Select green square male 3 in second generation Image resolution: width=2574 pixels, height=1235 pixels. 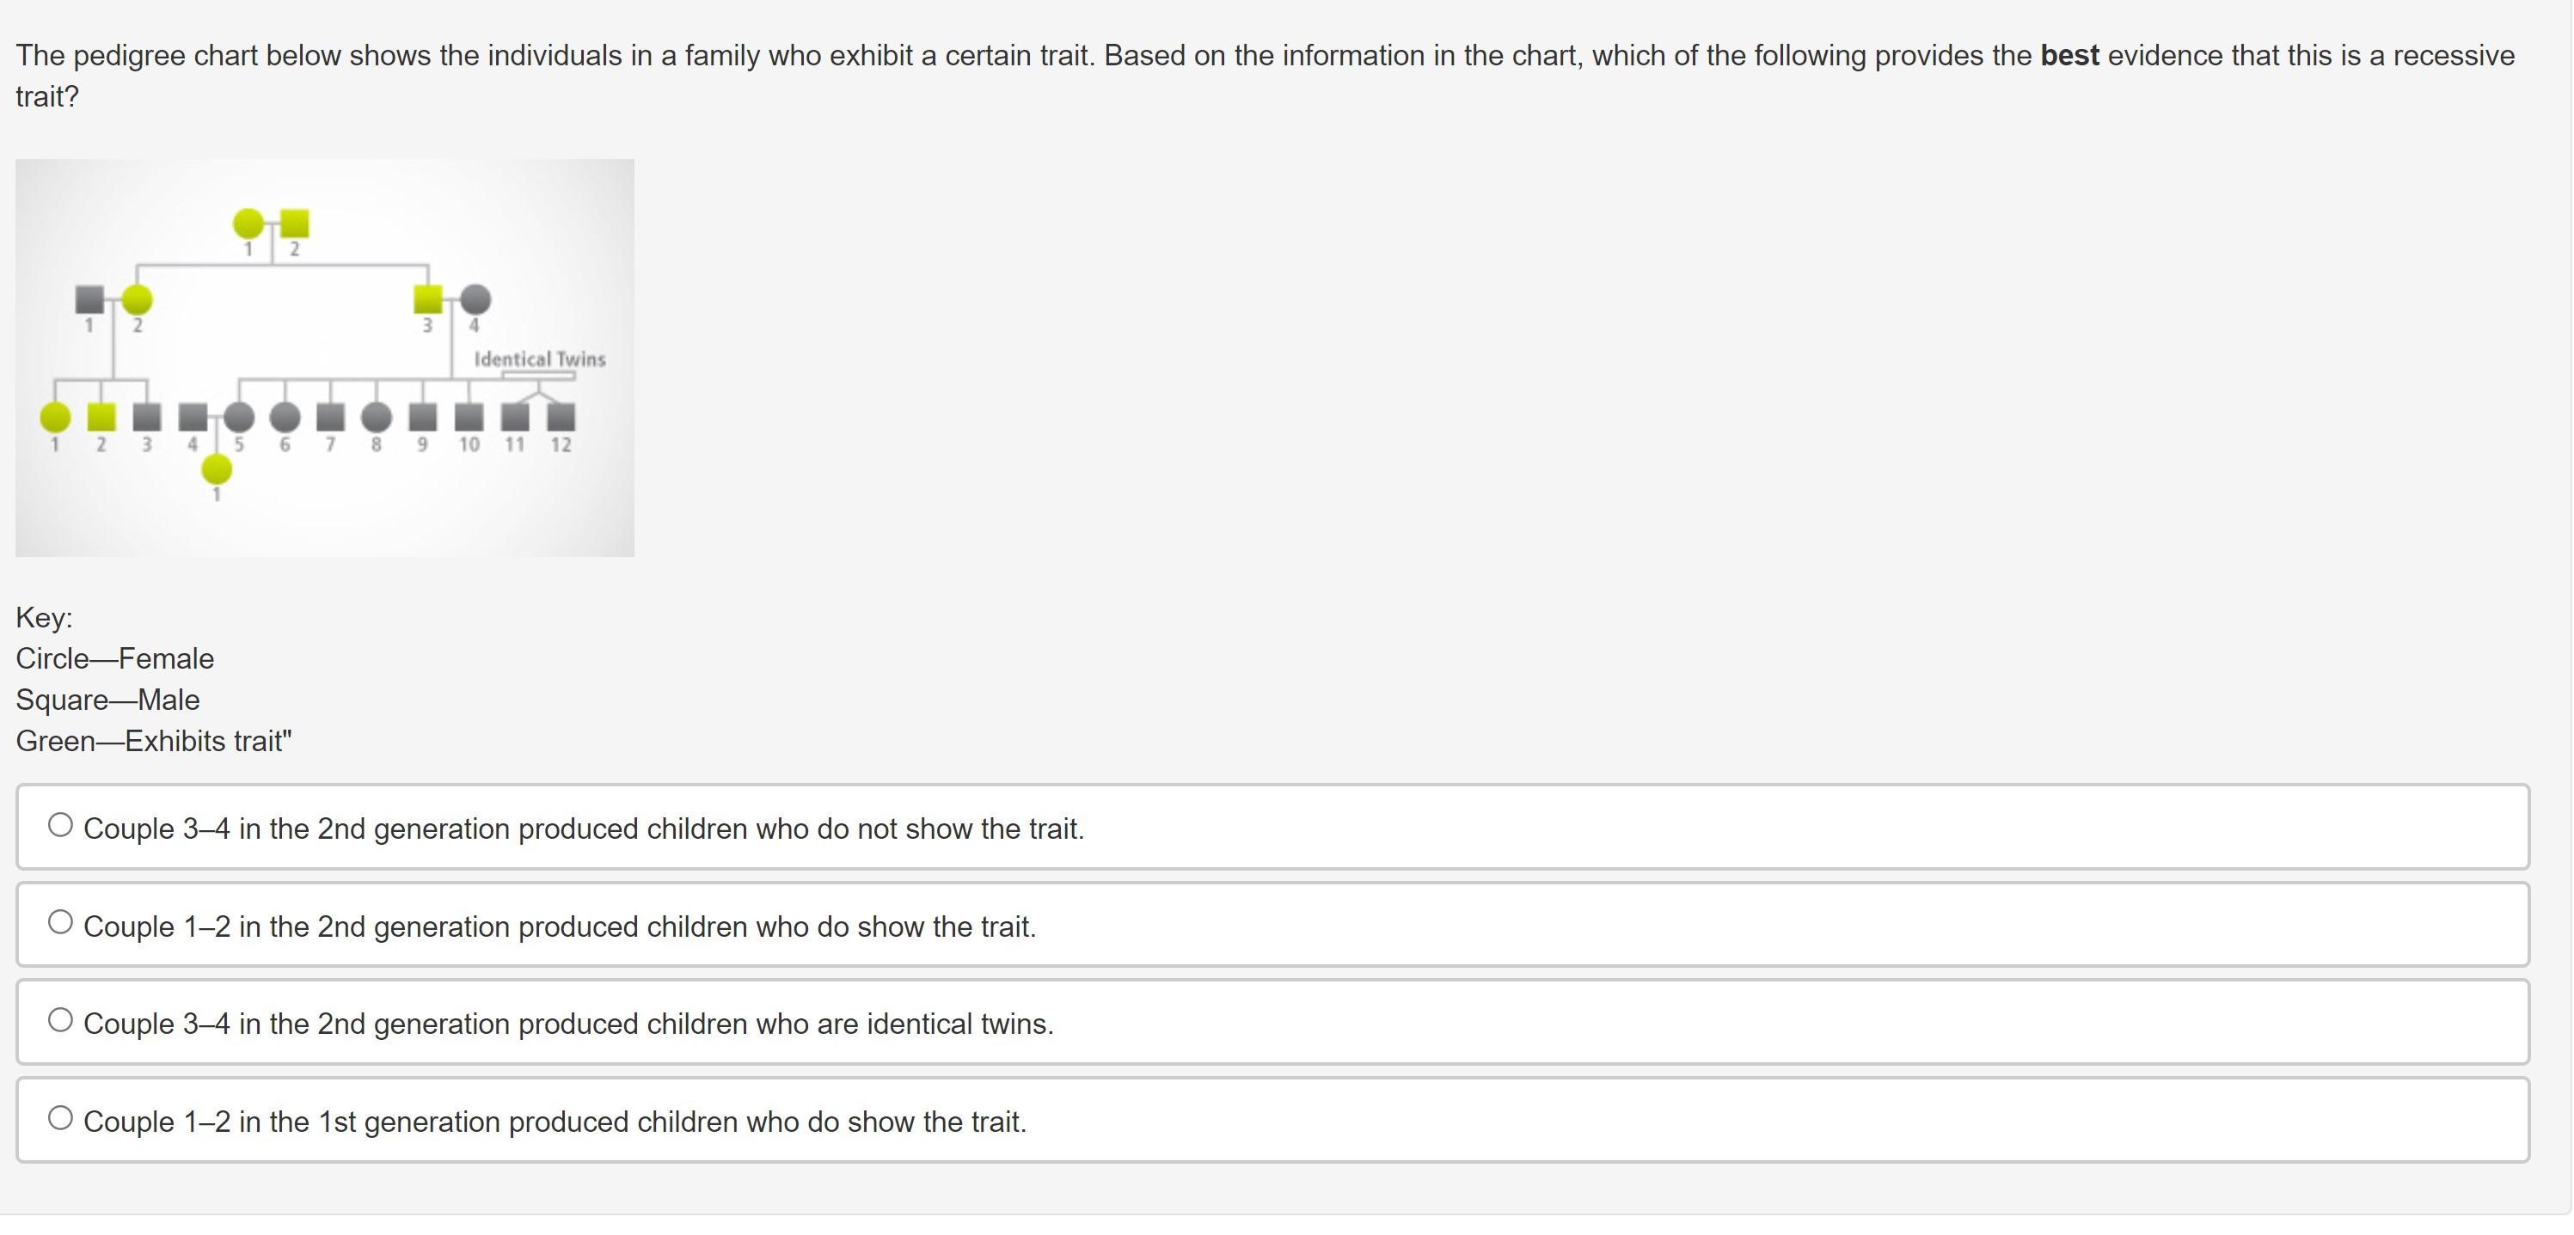[x=427, y=299]
